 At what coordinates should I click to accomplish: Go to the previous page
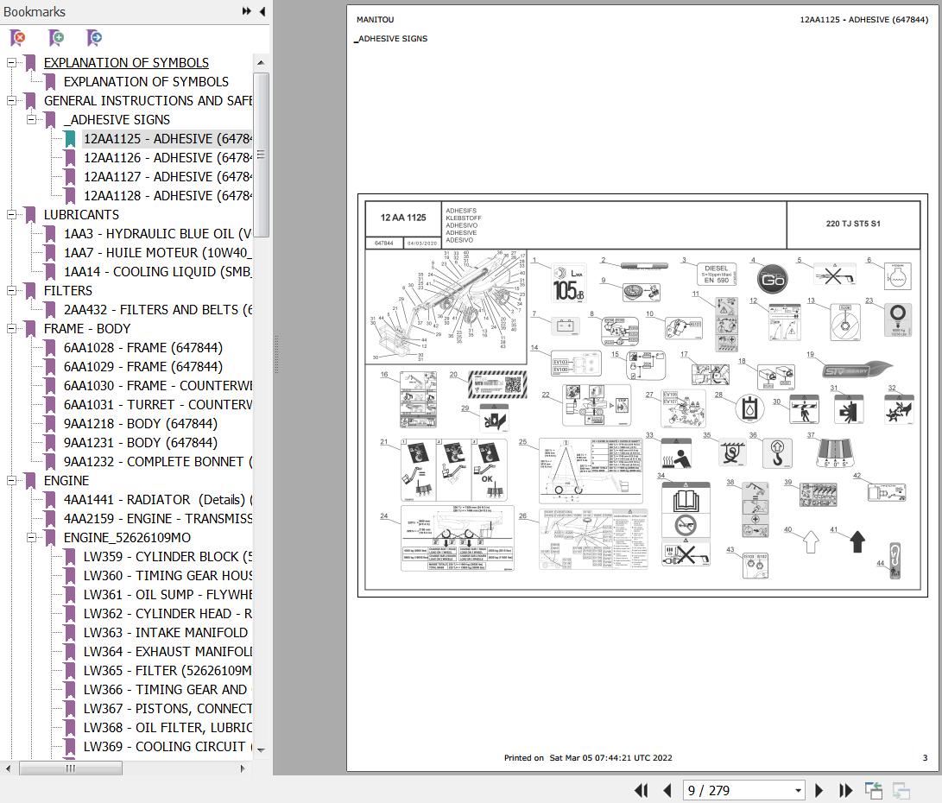pyautogui.click(x=667, y=790)
